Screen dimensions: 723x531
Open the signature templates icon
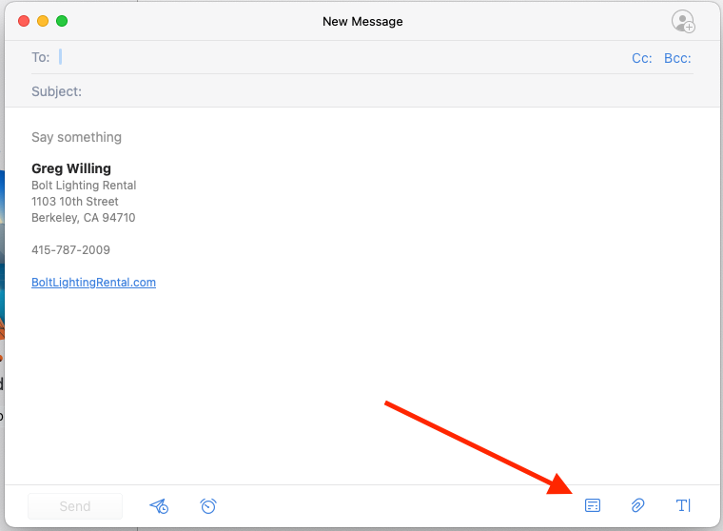click(593, 506)
